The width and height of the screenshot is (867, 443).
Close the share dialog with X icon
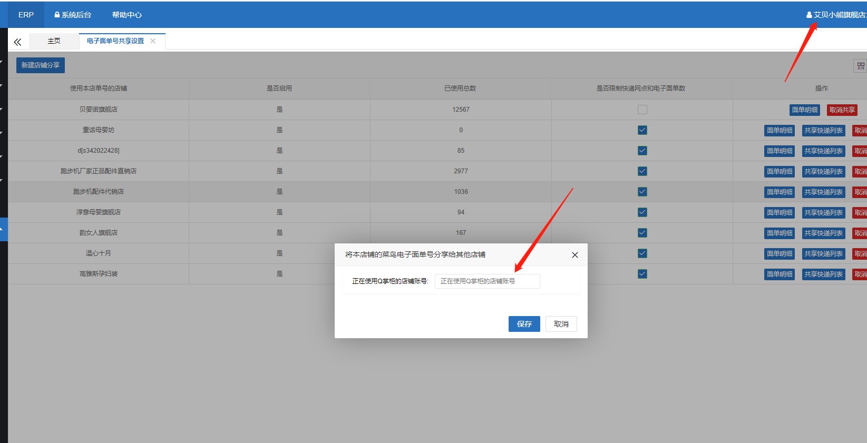(574, 255)
